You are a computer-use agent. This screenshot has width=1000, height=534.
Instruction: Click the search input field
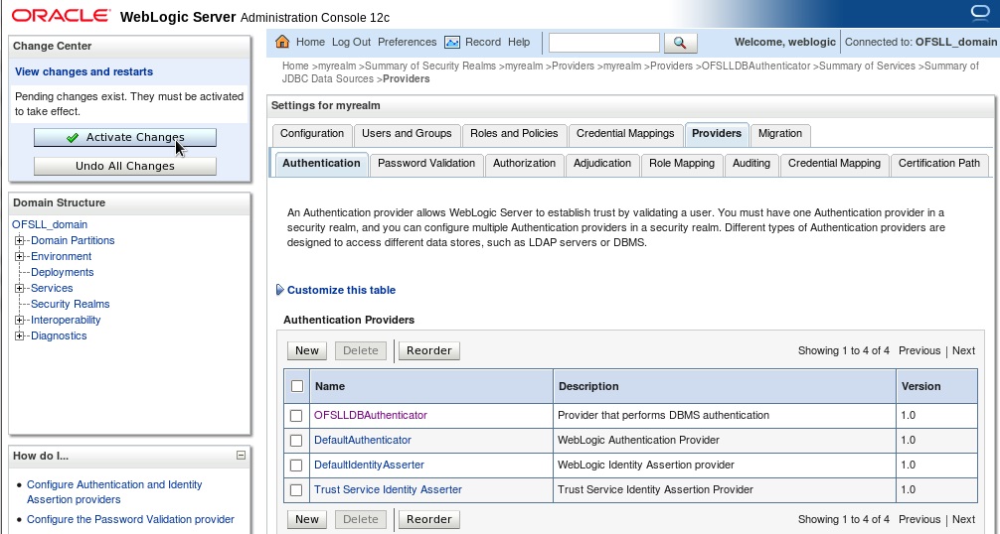[x=604, y=43]
